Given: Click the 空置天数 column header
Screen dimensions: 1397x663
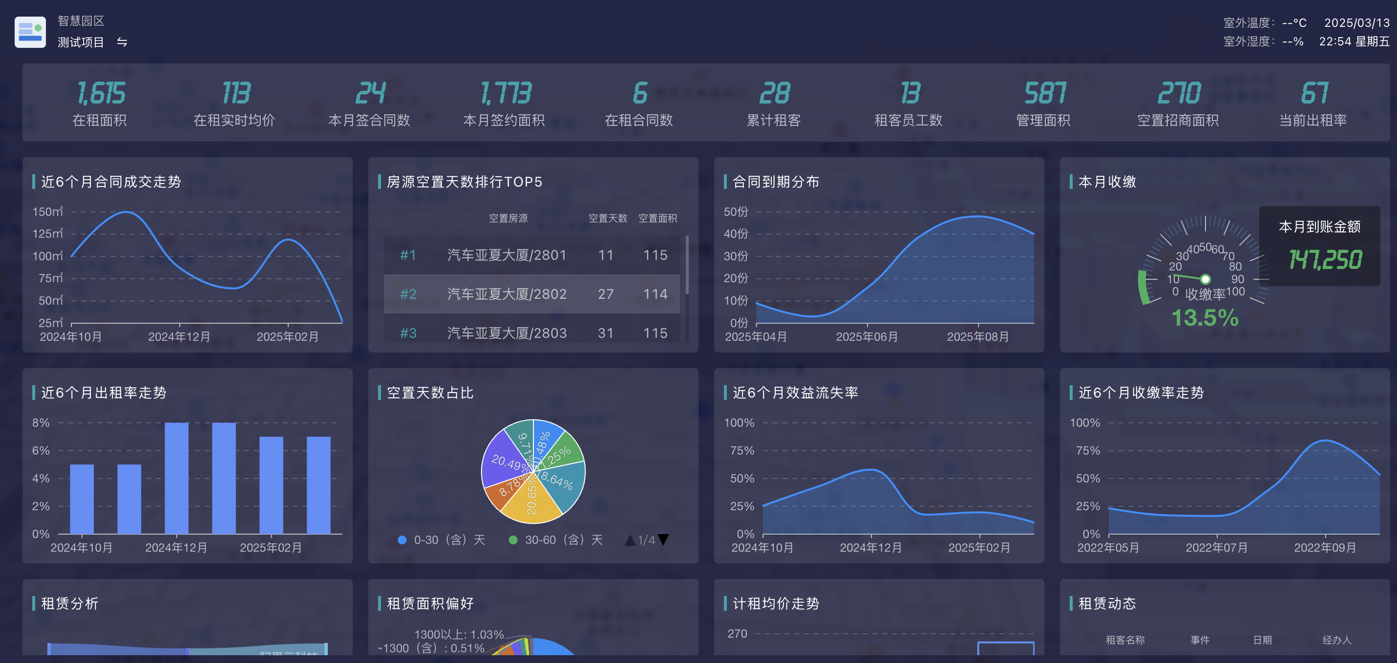Looking at the screenshot, I should [x=608, y=218].
